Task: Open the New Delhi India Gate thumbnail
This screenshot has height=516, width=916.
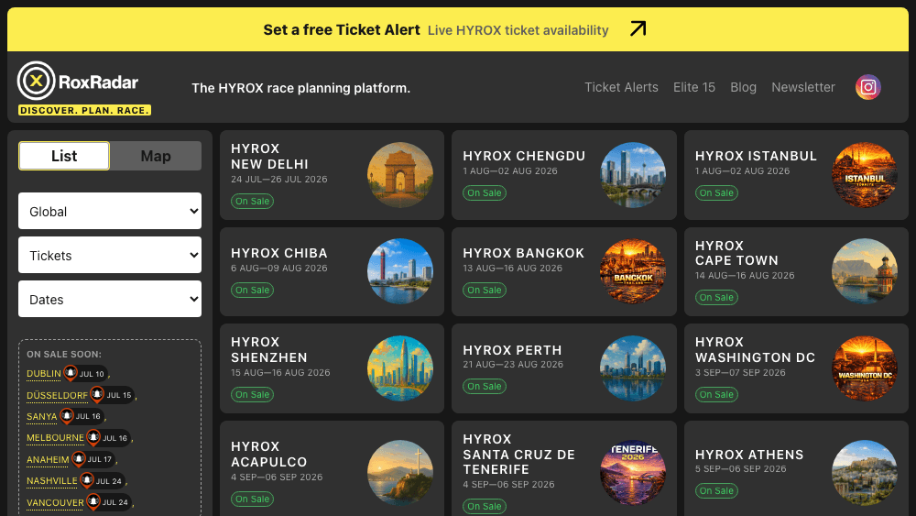Action: (400, 175)
